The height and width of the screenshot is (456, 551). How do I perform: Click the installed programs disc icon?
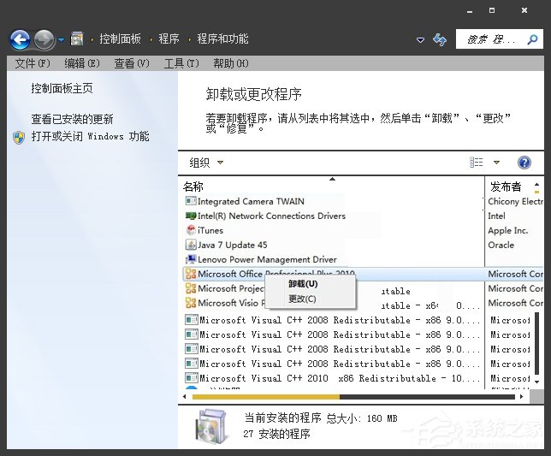click(x=210, y=425)
